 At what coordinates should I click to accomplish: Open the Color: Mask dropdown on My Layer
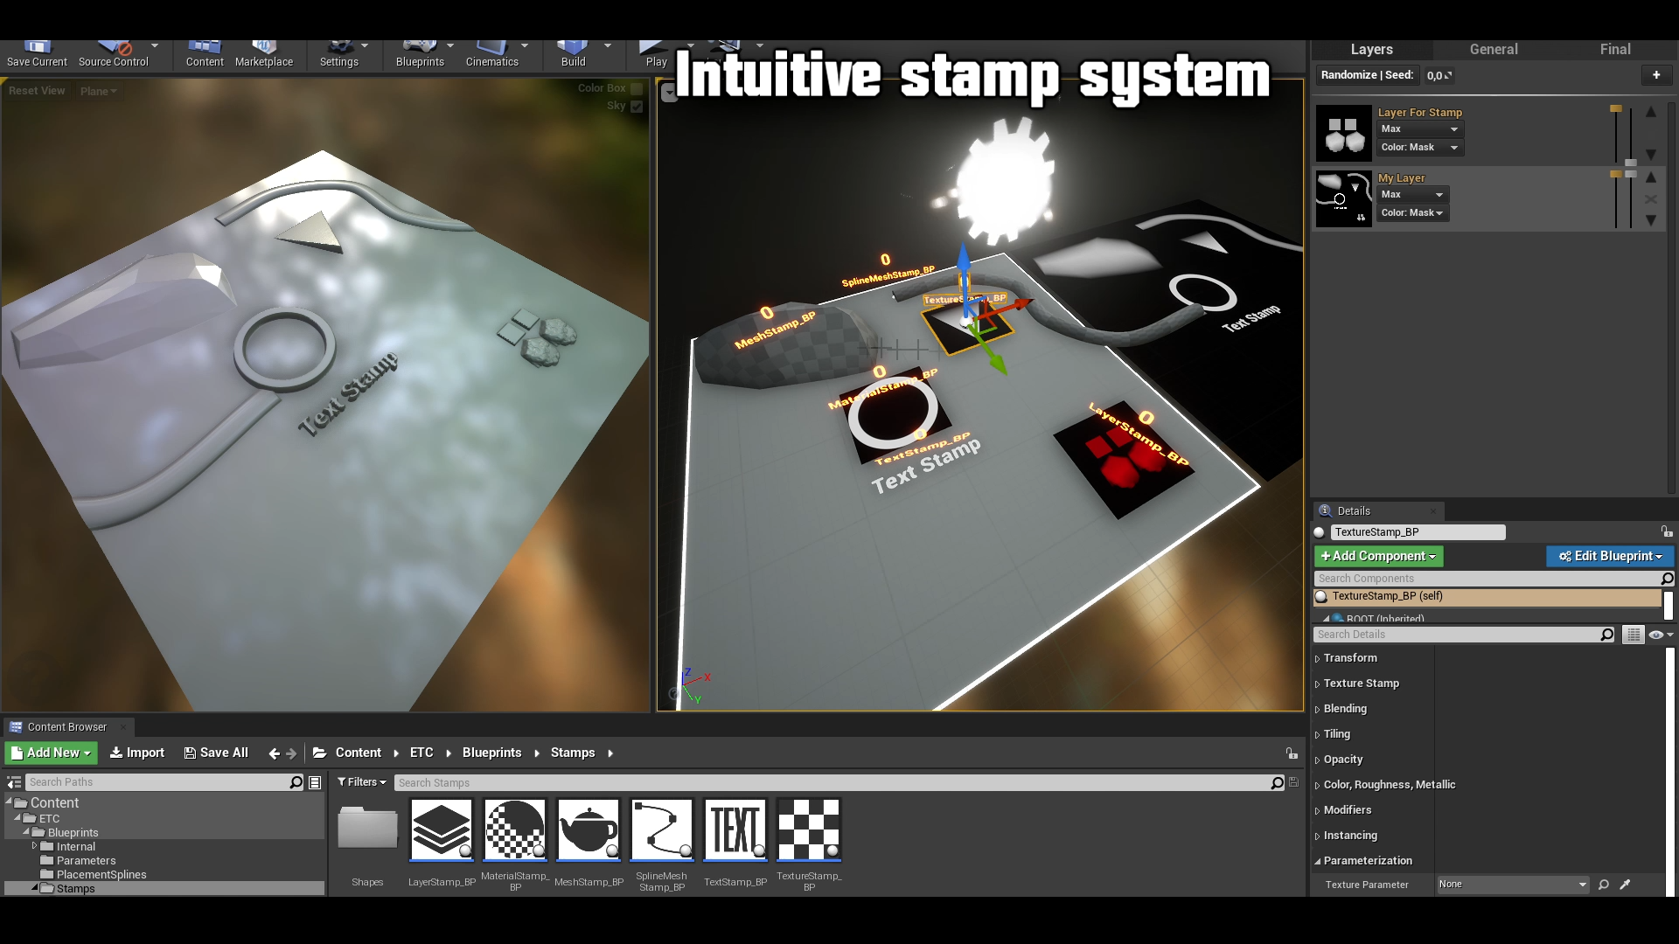click(1411, 212)
